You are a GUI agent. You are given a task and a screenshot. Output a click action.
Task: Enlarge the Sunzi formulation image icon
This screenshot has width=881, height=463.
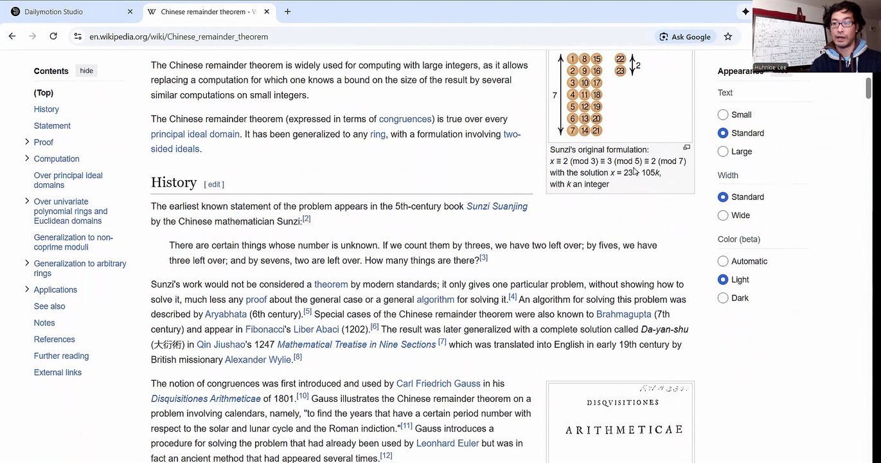(x=686, y=148)
